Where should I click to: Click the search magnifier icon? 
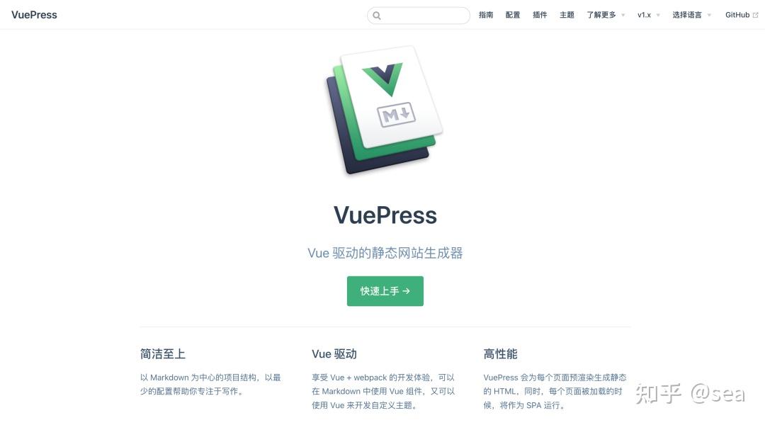(x=377, y=16)
